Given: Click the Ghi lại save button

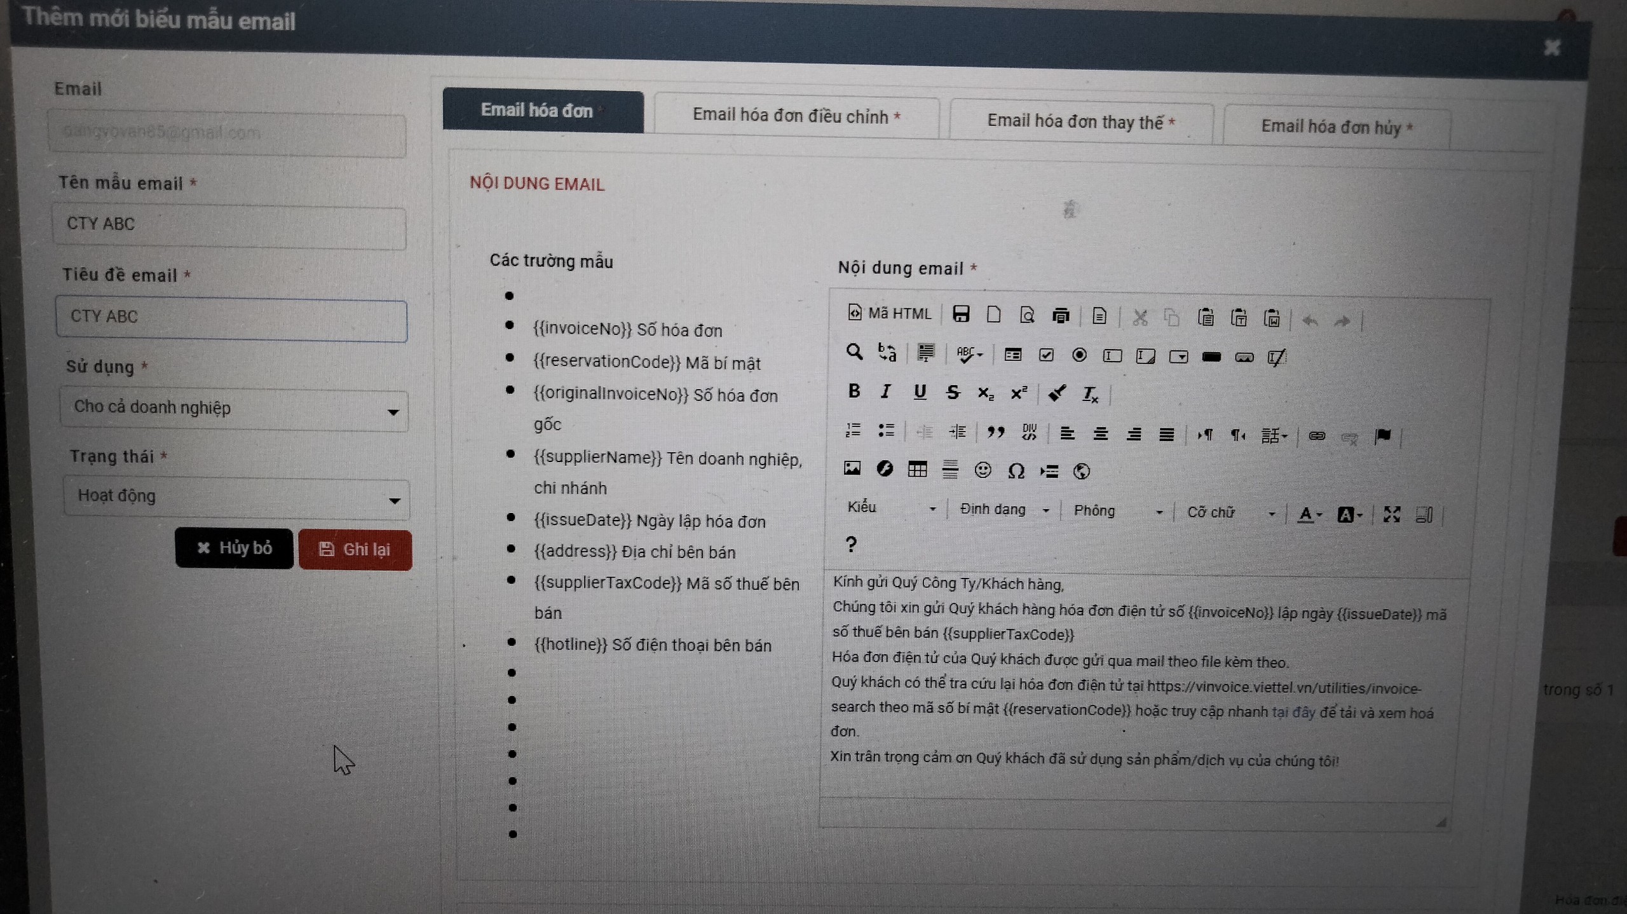Looking at the screenshot, I should pyautogui.click(x=355, y=550).
